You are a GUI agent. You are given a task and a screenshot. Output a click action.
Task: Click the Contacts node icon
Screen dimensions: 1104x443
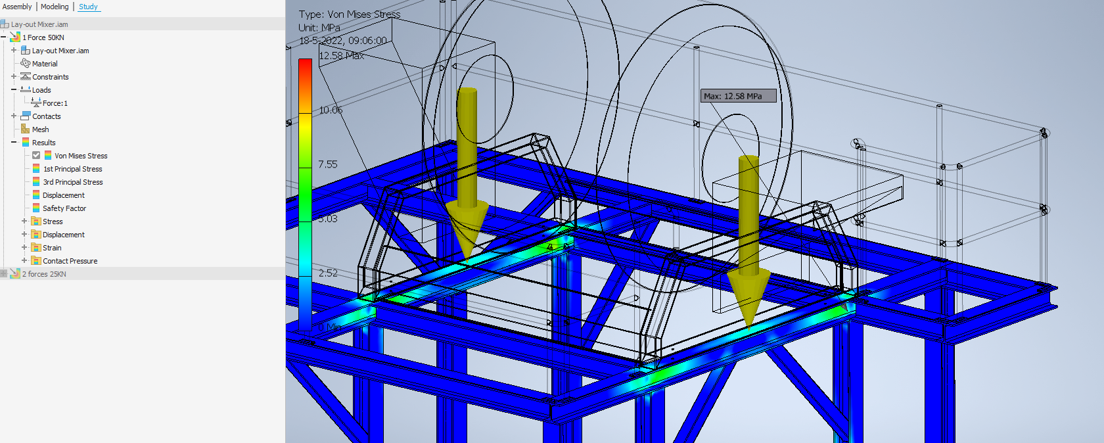26,116
